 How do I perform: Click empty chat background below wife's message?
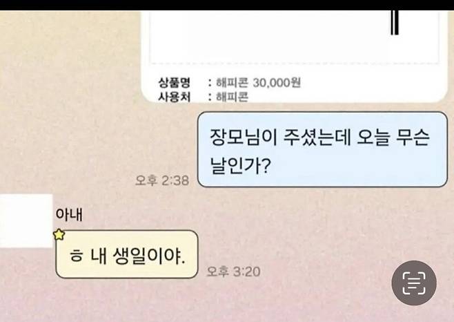coord(203,302)
